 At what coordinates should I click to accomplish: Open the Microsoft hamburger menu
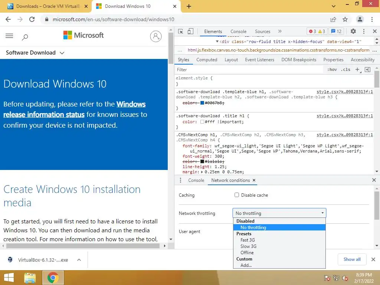[9, 36]
